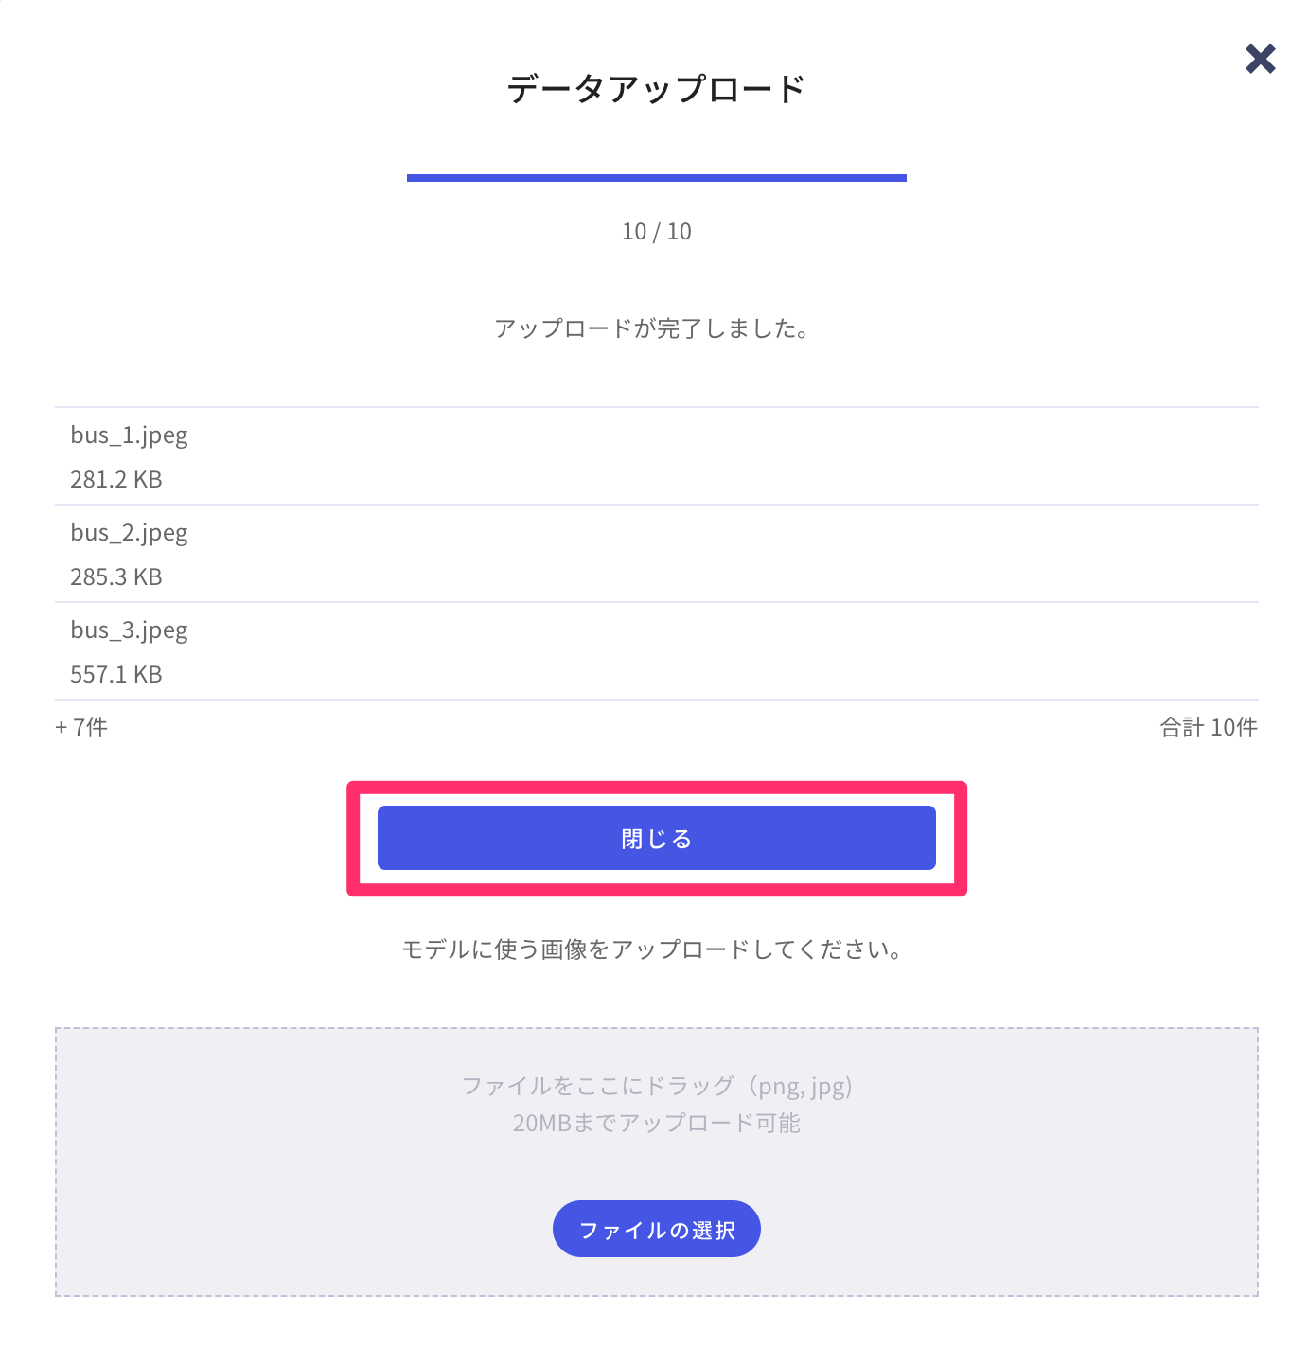
Task: Click the file drop zone area
Action: [656, 1162]
